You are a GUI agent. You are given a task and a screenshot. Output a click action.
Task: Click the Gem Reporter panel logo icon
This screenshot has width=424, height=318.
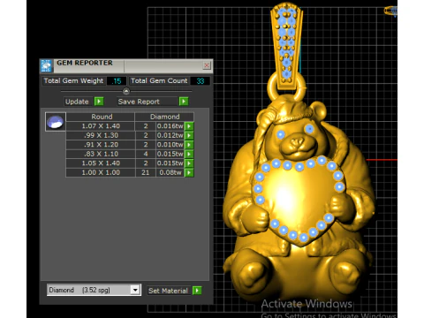click(46, 65)
